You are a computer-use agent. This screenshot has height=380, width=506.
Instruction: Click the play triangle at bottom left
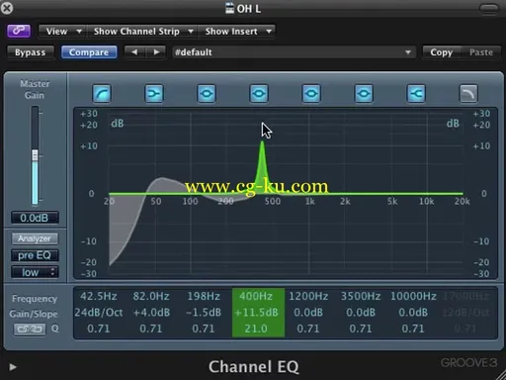click(x=13, y=367)
